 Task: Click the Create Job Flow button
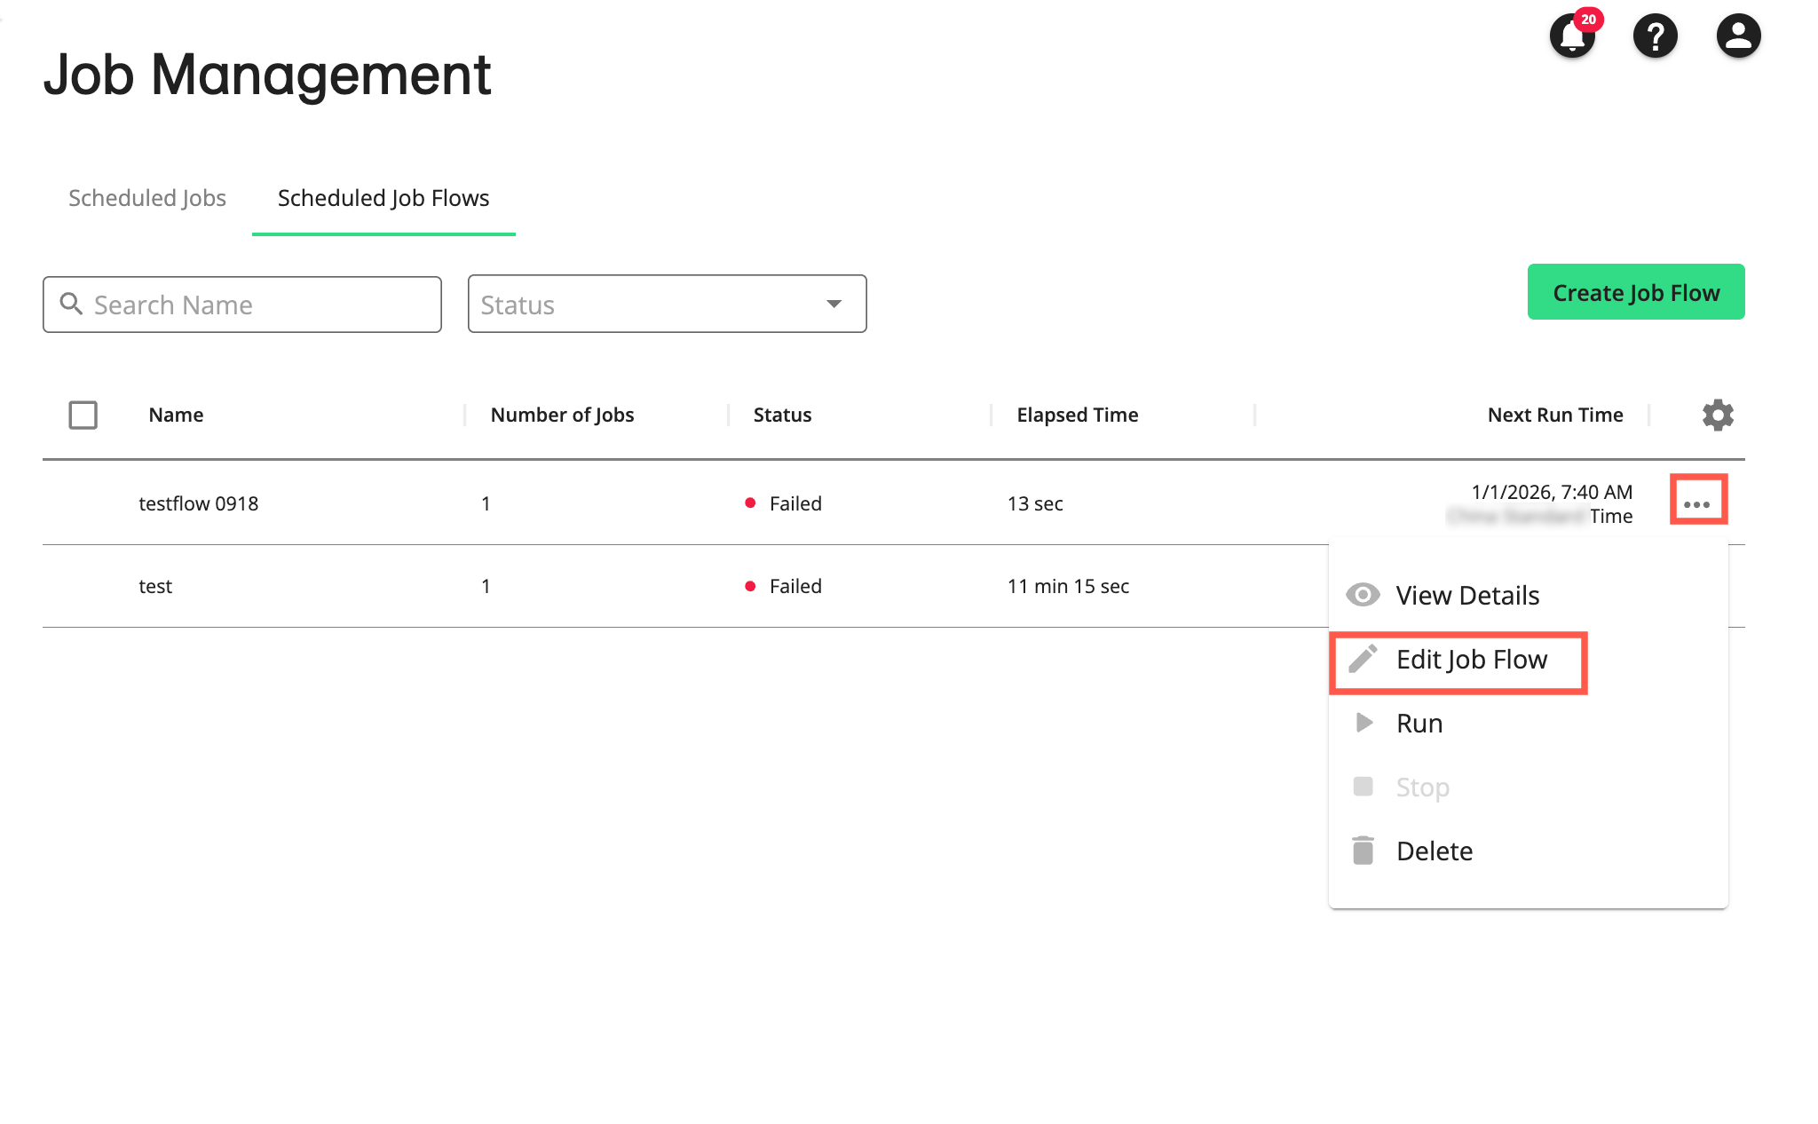pyautogui.click(x=1635, y=292)
